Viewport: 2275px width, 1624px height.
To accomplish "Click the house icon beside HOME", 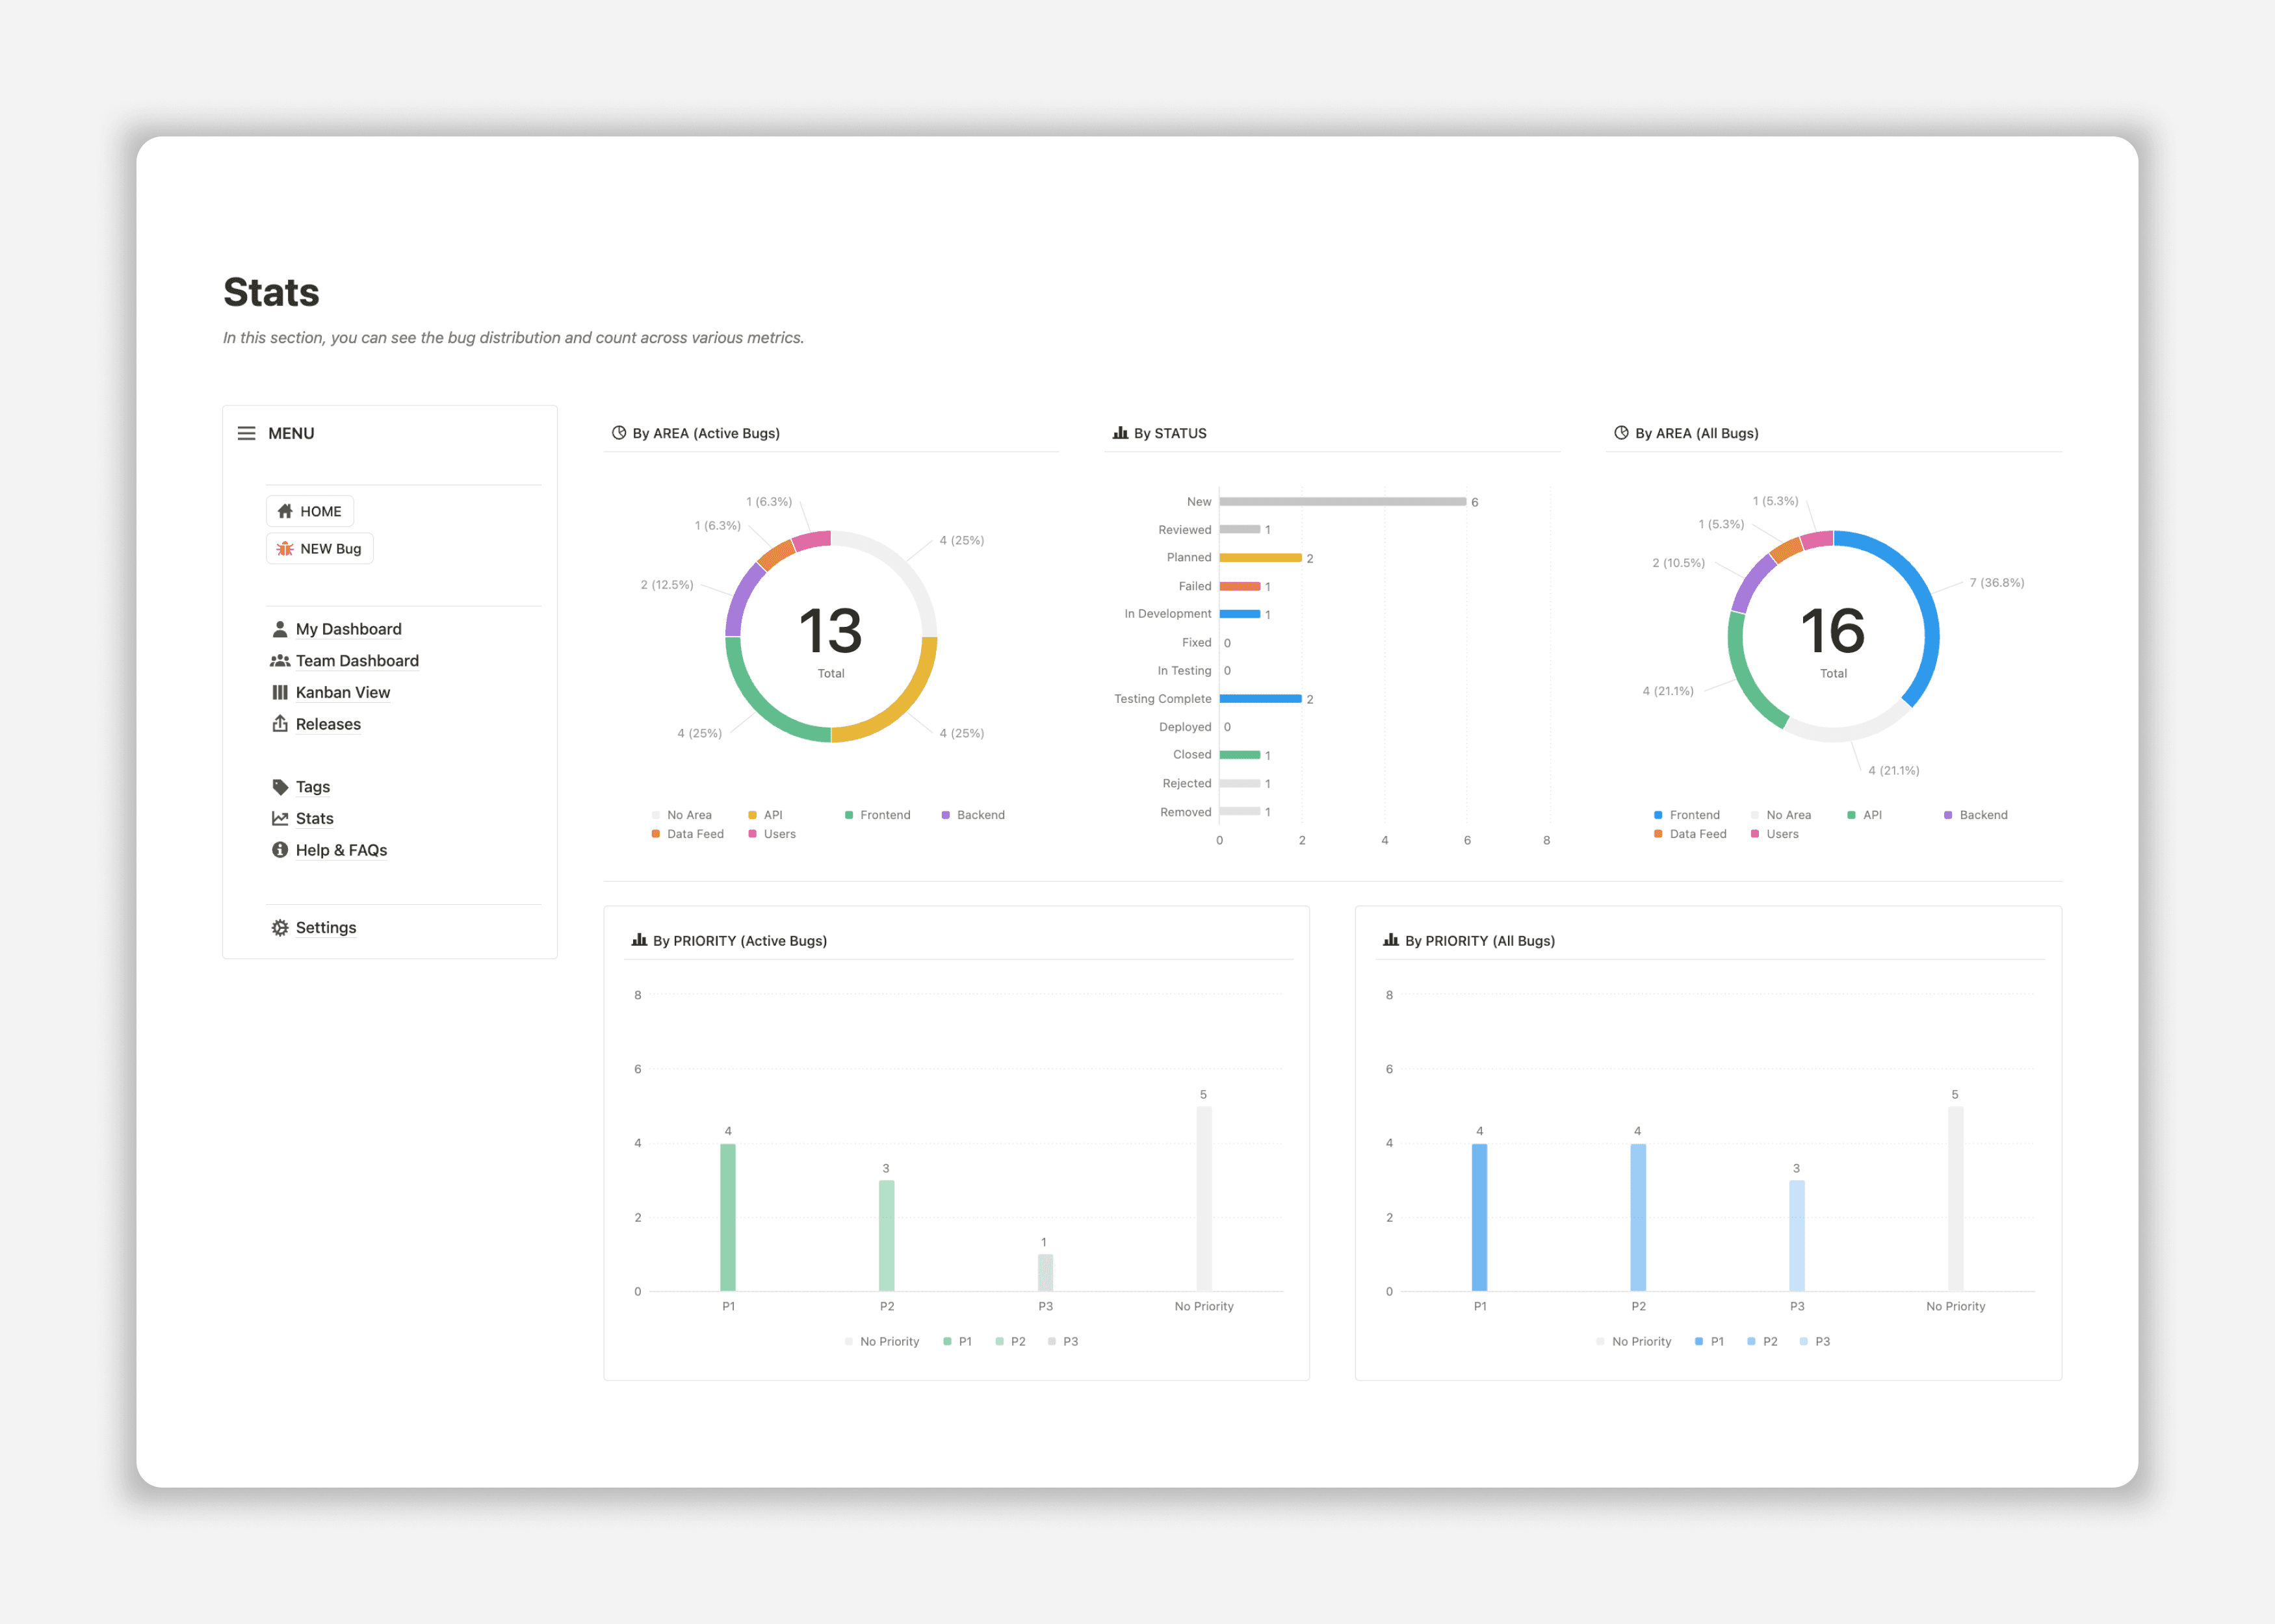I will coord(285,510).
